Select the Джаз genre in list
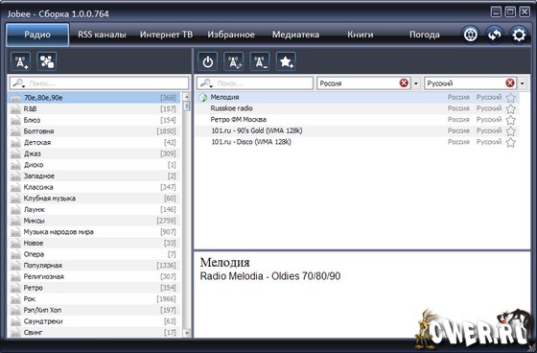The height and width of the screenshot is (353, 537). click(x=94, y=153)
